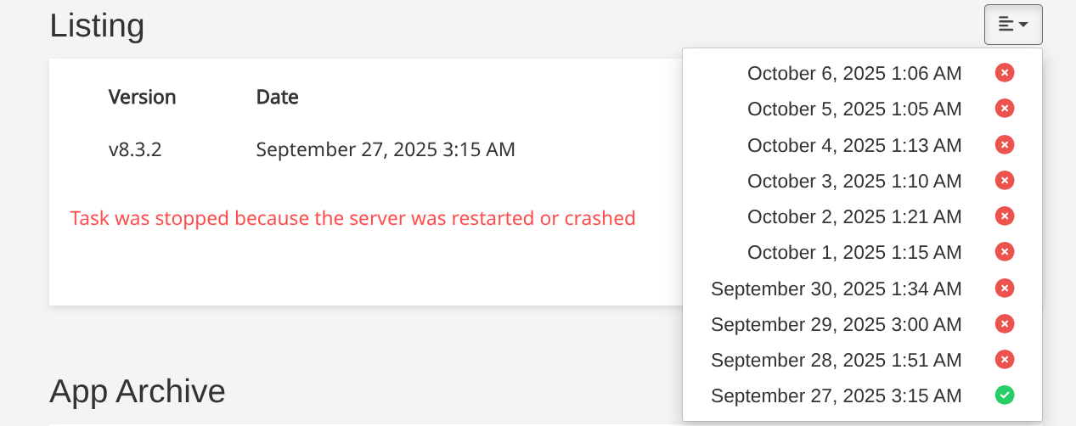Open the October 4, 2025 1:13 AM log

(x=853, y=146)
